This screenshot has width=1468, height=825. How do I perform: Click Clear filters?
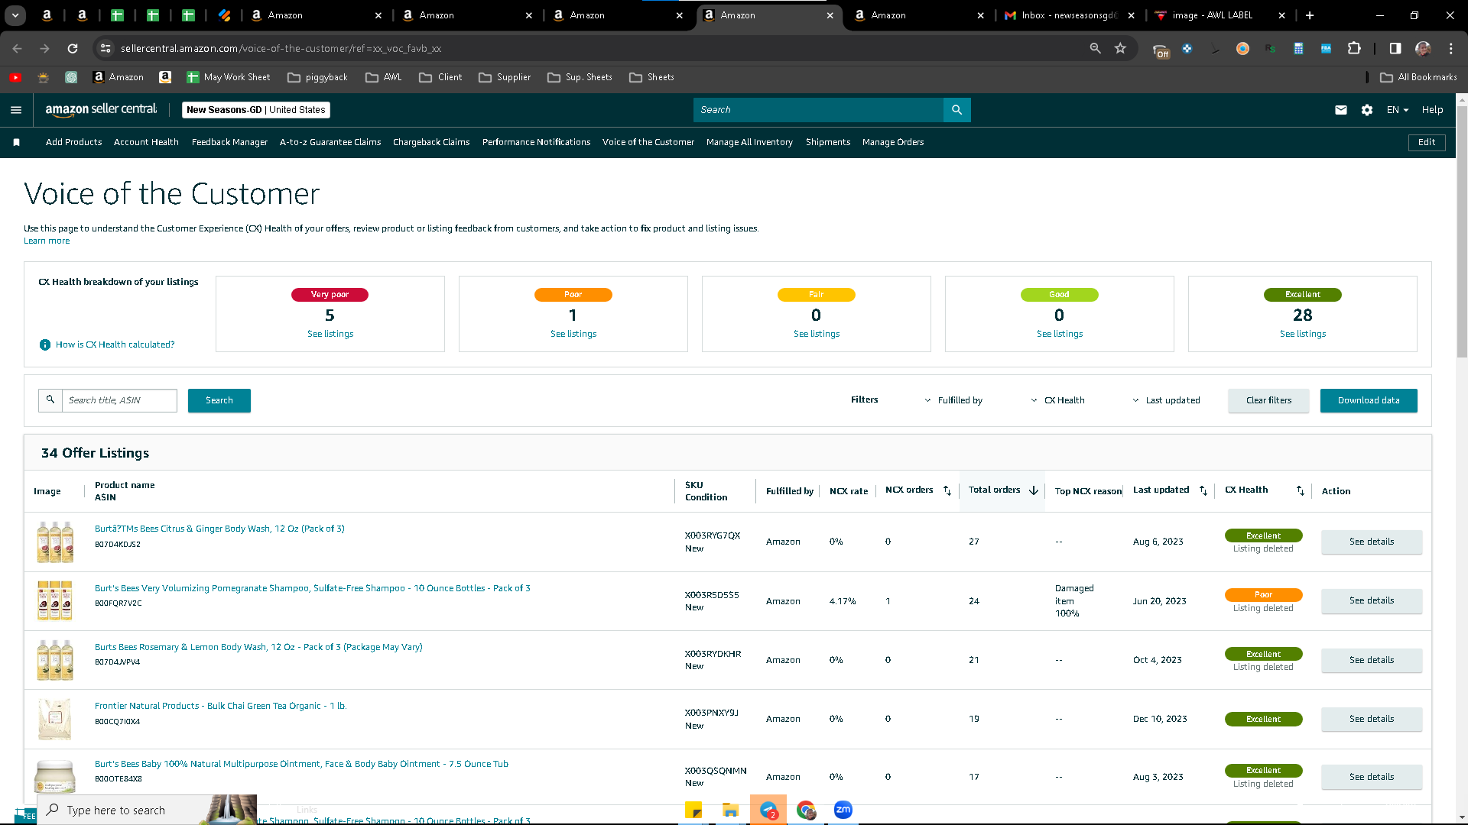point(1268,400)
